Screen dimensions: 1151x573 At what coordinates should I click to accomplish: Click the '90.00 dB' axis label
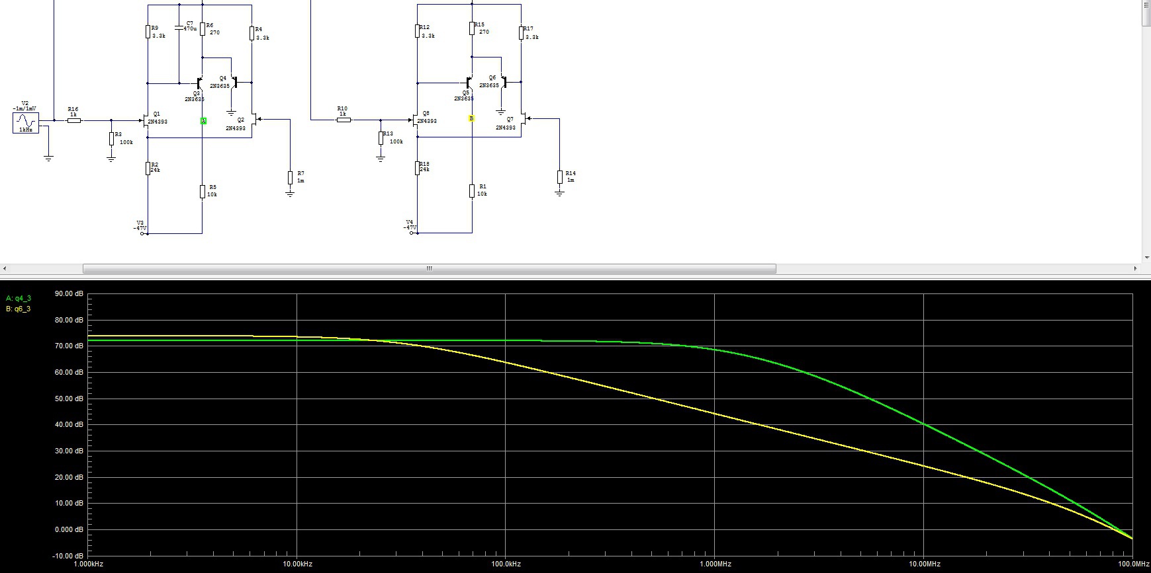[x=69, y=293]
